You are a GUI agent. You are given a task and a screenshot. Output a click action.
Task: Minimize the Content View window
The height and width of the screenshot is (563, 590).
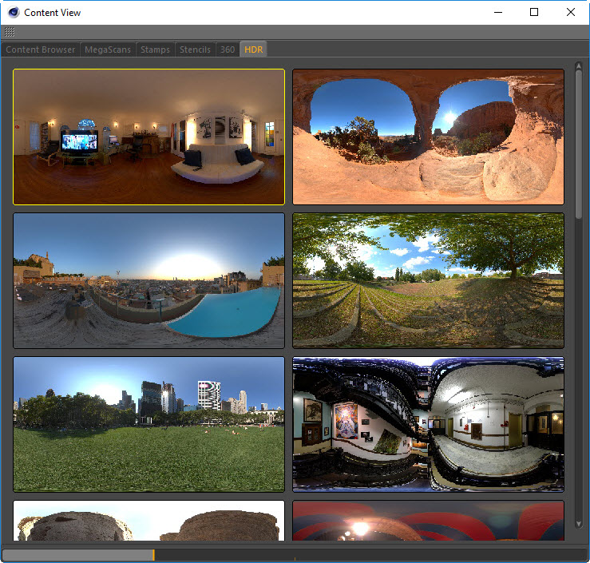tap(498, 13)
